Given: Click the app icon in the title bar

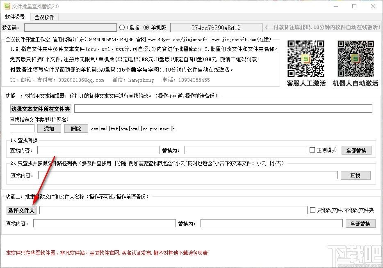Looking at the screenshot, I should pyautogui.click(x=6, y=6).
